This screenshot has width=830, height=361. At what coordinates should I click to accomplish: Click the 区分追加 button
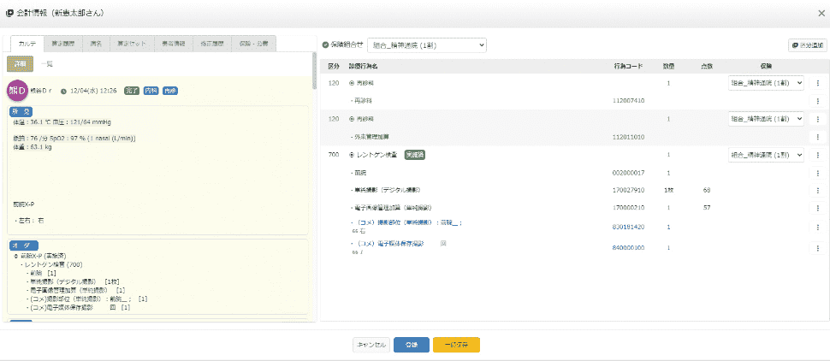click(805, 44)
